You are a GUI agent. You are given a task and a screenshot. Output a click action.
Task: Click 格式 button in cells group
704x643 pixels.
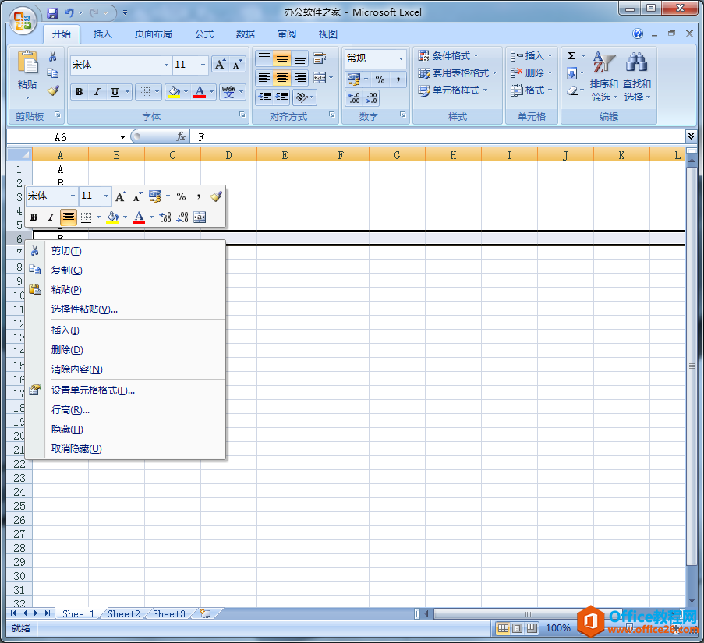[x=532, y=90]
